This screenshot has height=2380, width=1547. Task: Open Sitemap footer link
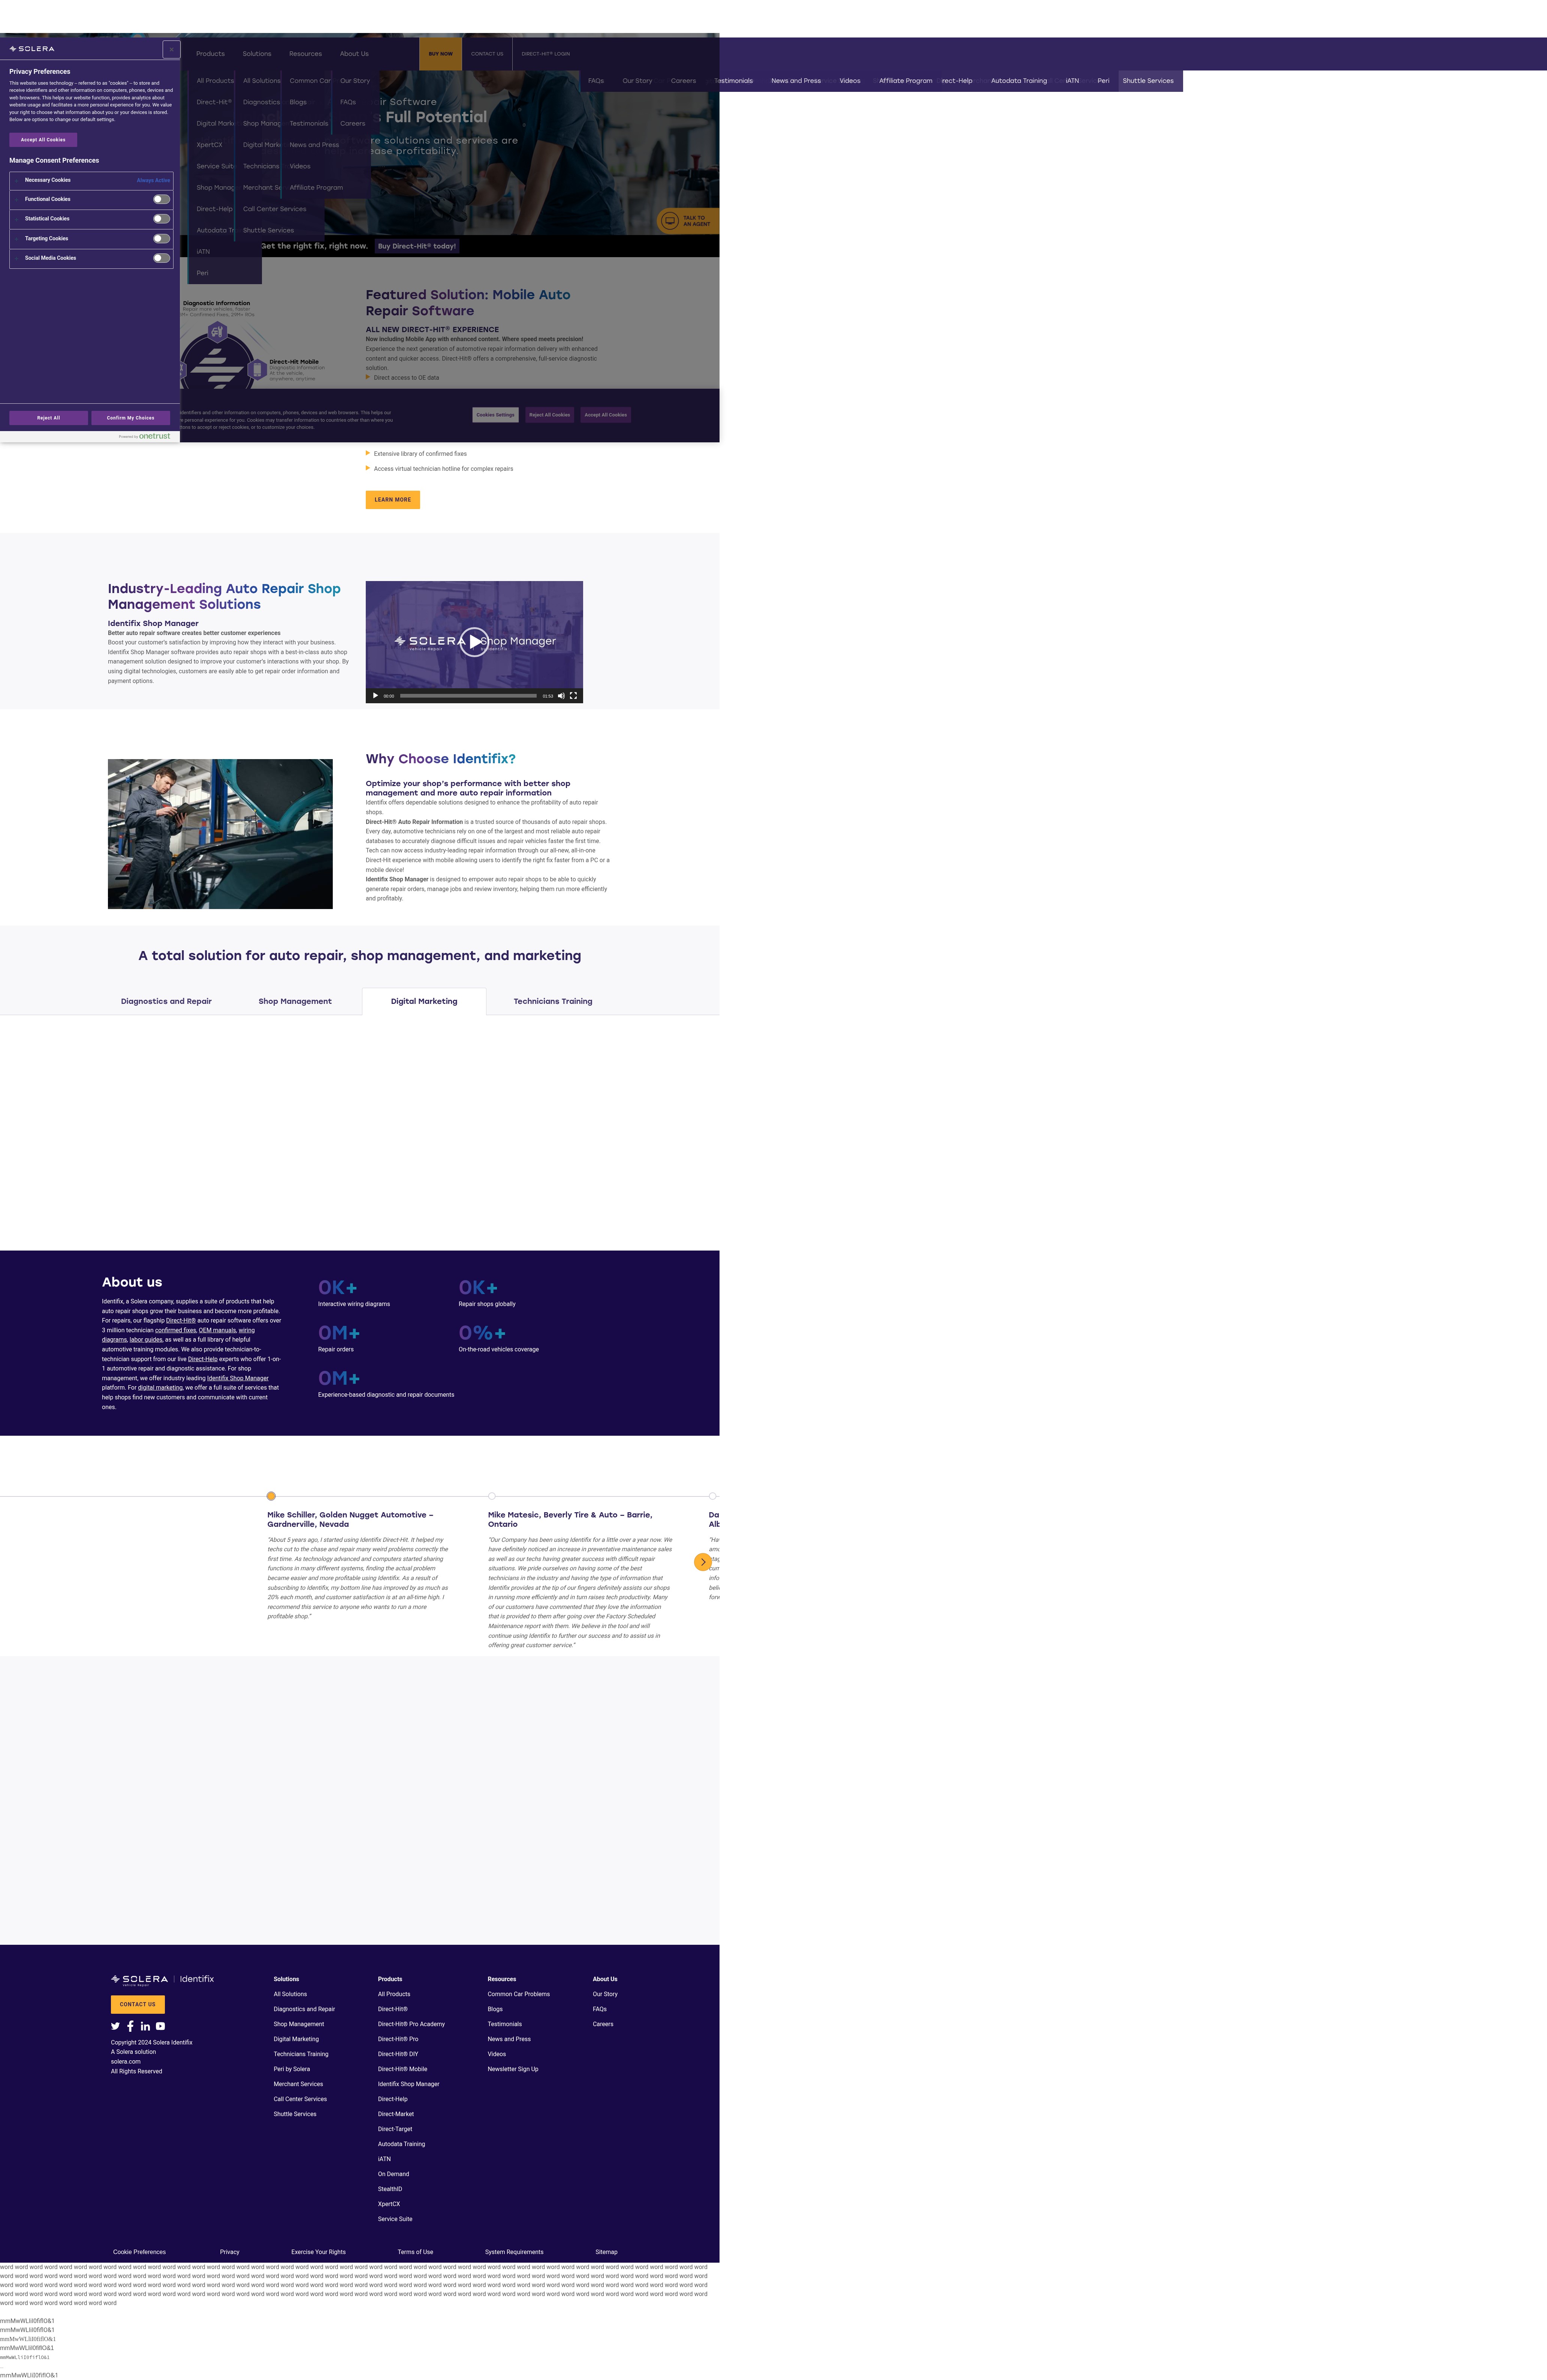[x=606, y=2252]
